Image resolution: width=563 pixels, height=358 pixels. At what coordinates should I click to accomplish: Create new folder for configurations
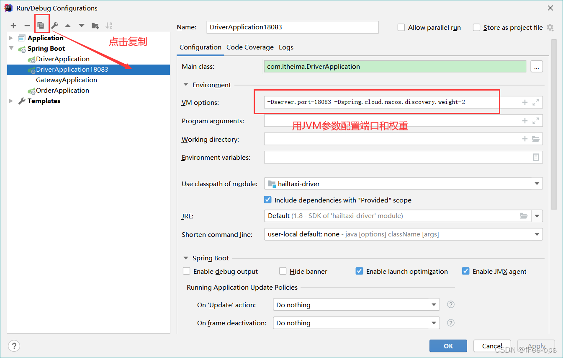tap(95, 26)
